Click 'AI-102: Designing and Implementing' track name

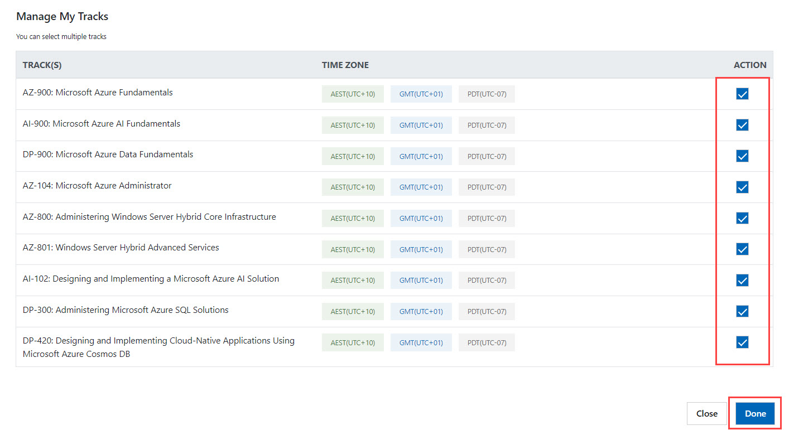pyautogui.click(x=151, y=279)
